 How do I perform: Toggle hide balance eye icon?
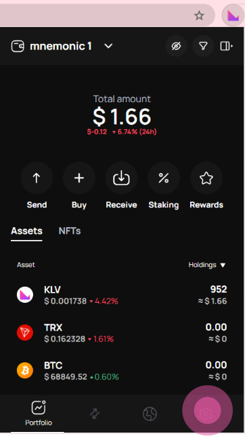tap(176, 46)
